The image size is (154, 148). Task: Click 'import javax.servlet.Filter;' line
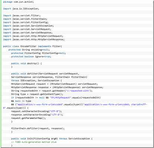click(22, 16)
